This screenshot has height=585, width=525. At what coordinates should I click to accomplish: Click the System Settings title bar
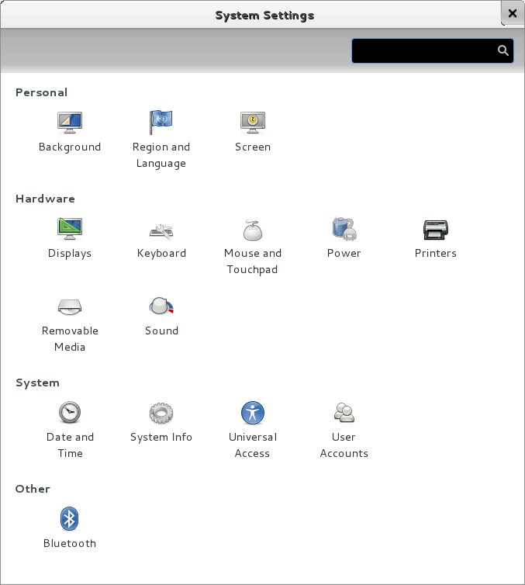[x=264, y=16]
